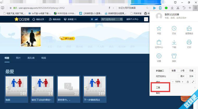198x109 pixels.
Task: Click the Qzone music pause icon
Action: (x=92, y=19)
